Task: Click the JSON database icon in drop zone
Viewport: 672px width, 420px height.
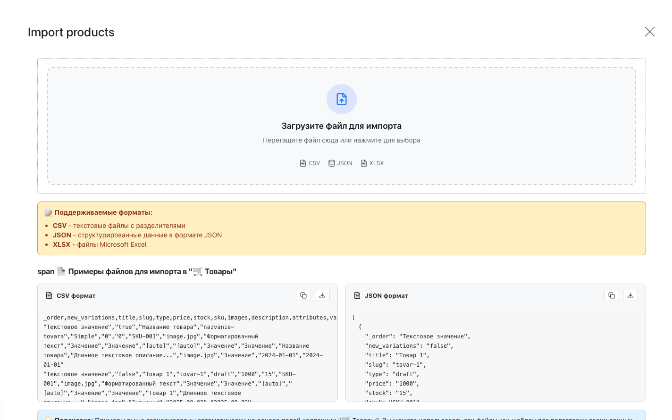Action: point(332,163)
